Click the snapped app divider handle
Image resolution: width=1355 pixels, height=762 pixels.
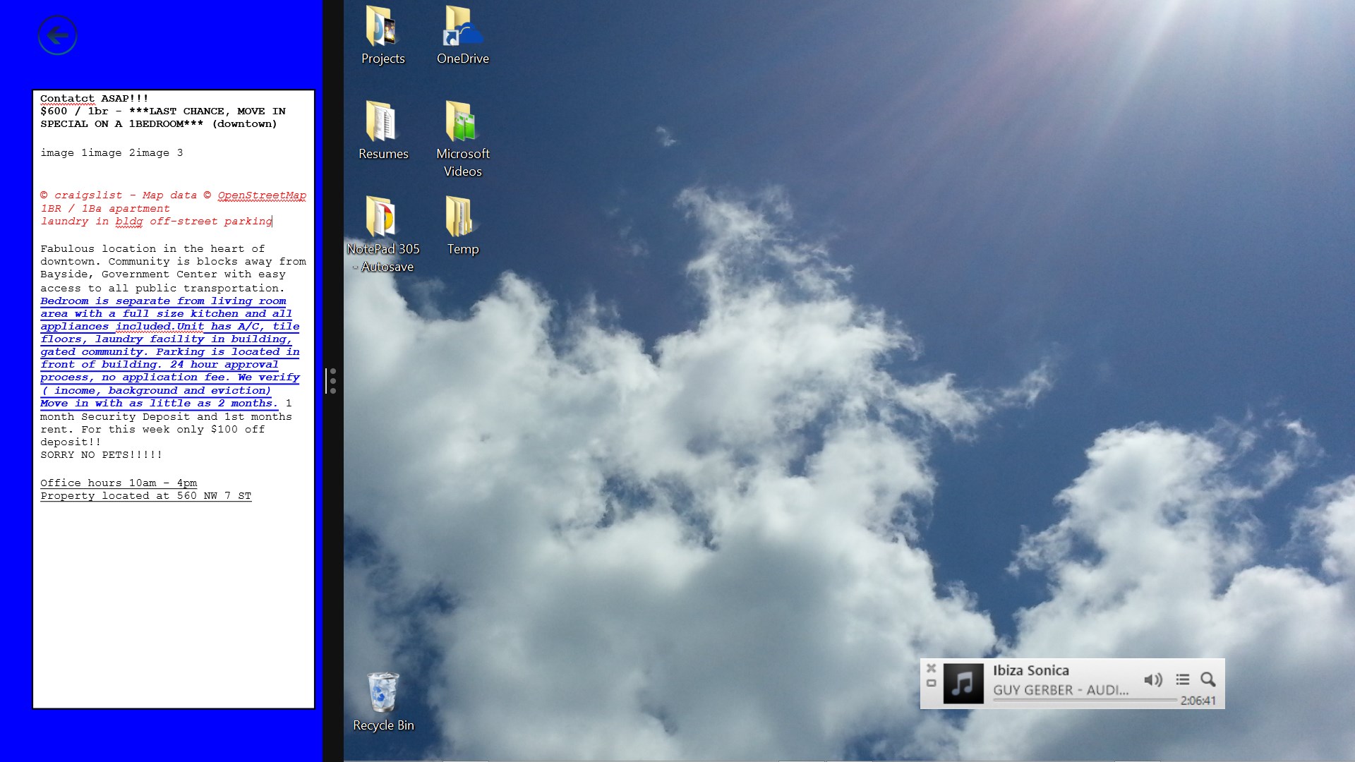[332, 381]
